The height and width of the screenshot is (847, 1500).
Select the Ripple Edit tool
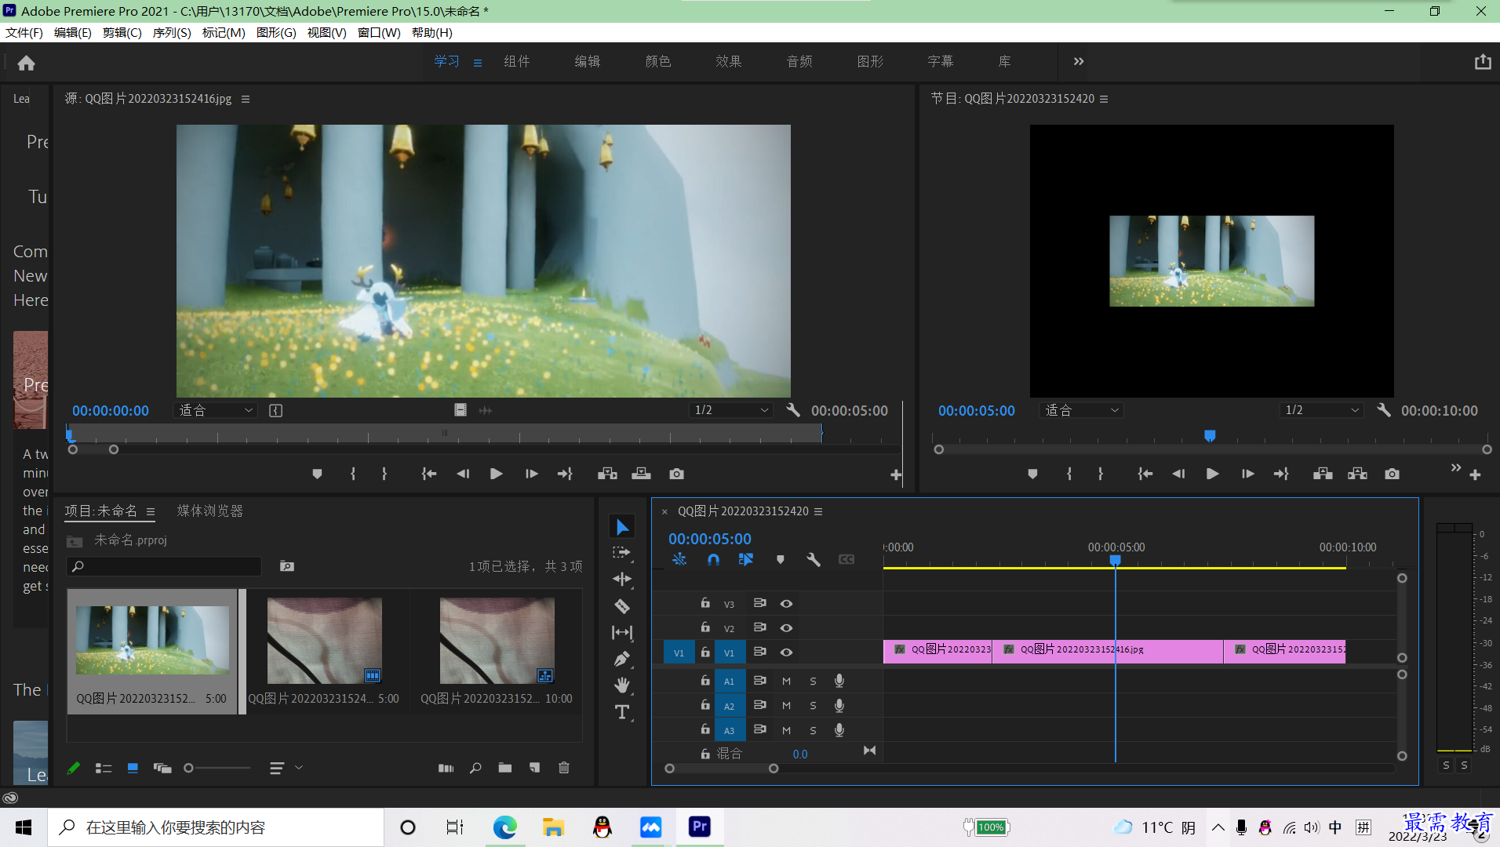point(622,580)
